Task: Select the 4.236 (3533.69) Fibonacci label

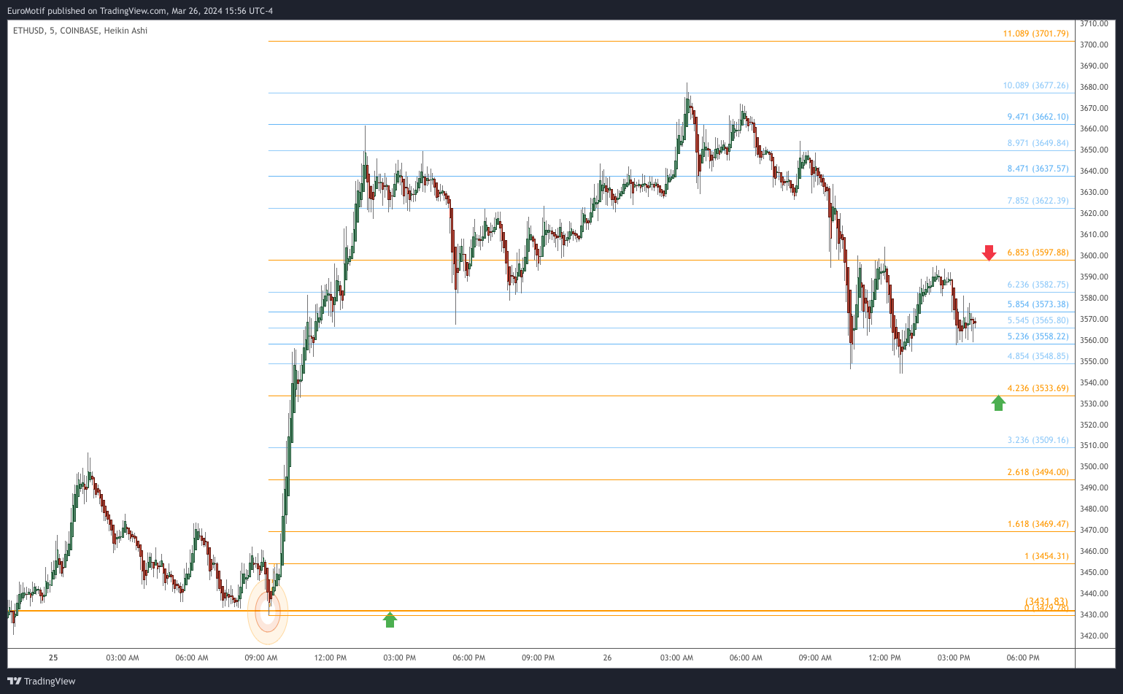Action: pos(1038,388)
